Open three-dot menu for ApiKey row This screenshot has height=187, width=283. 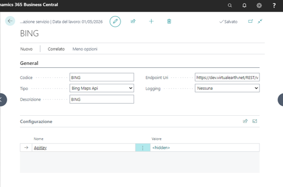143,148
